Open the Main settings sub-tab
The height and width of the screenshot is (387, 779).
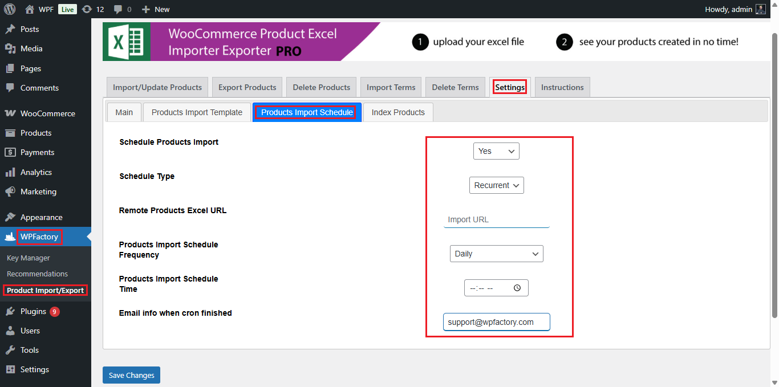[x=124, y=112]
